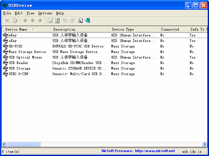This screenshot has width=209, height=156.
Task: Click the Exit door toolbar icon
Action: pyautogui.click(x=88, y=20)
